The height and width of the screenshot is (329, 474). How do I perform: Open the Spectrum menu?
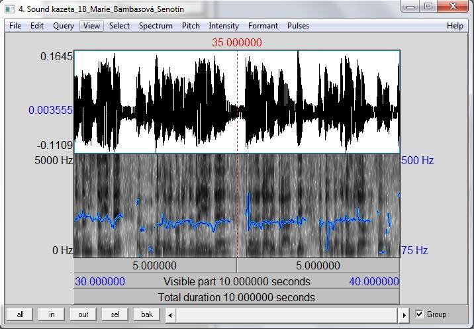156,26
